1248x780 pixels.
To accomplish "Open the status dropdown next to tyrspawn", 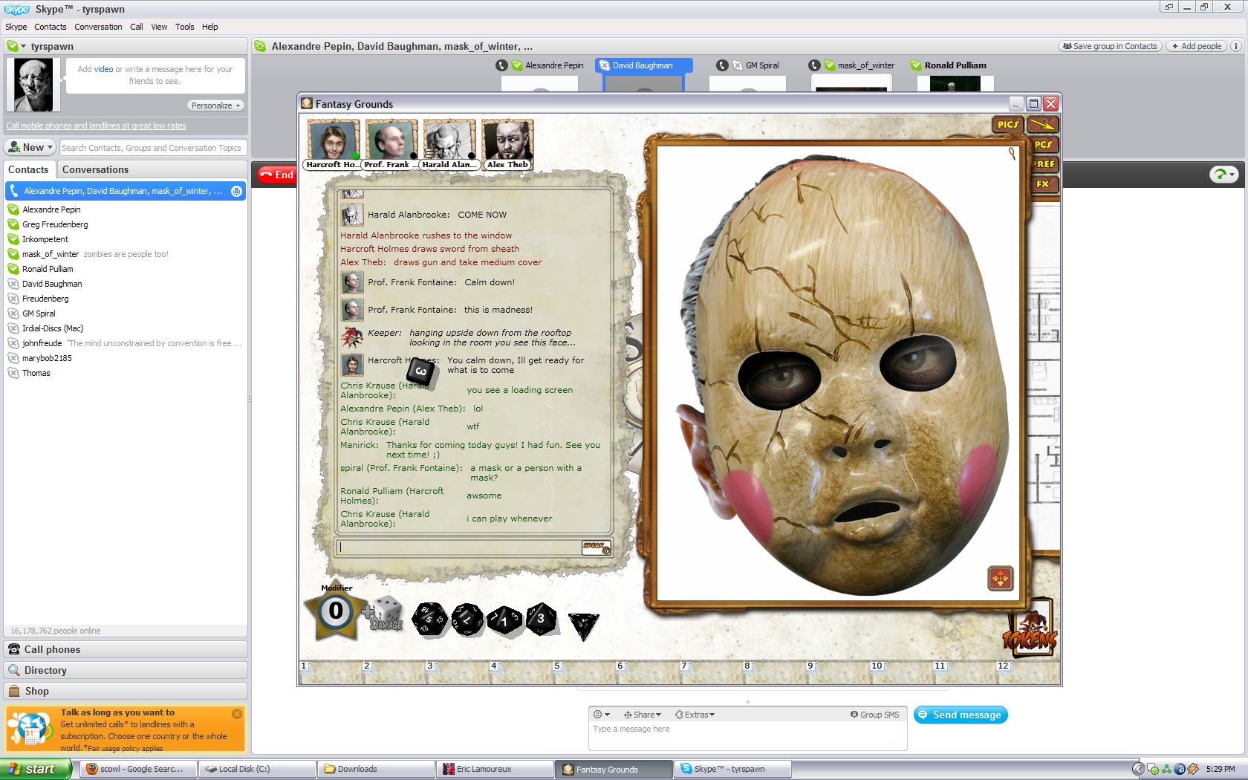I will click(16, 46).
